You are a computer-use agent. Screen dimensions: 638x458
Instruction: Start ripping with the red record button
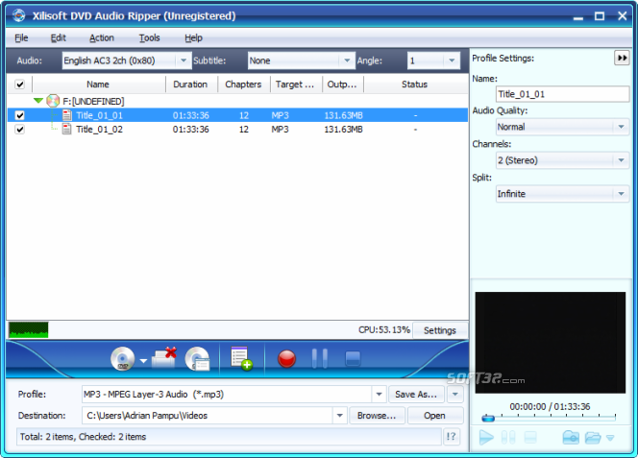pyautogui.click(x=287, y=359)
